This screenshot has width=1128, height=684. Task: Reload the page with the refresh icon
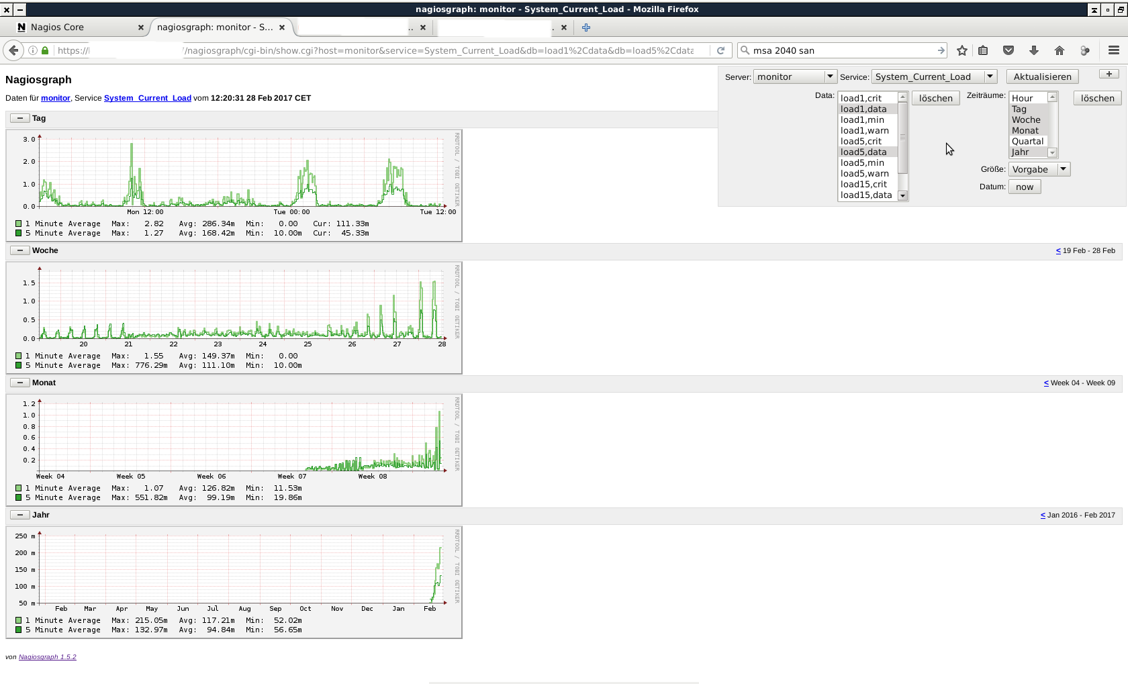[x=720, y=50]
